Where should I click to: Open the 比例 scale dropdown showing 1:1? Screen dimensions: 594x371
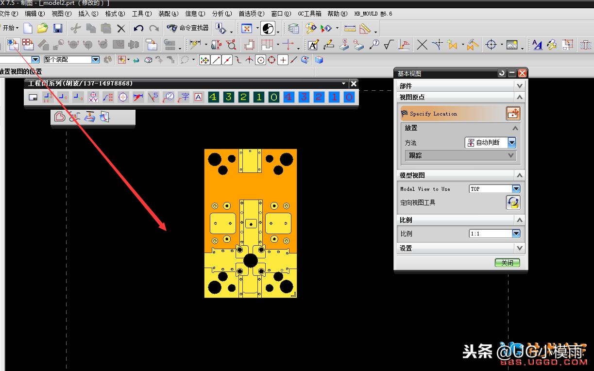[x=517, y=233]
